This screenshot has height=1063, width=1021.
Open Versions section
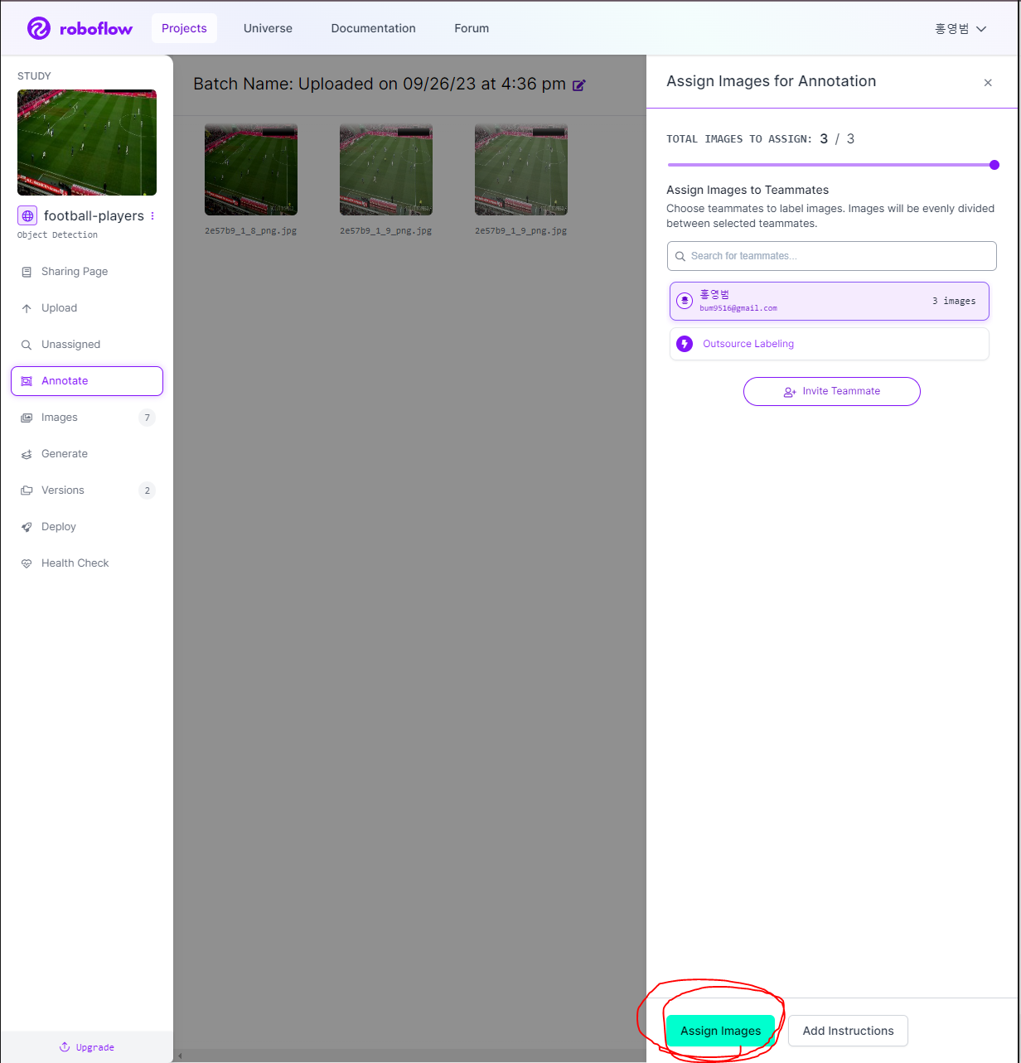click(87, 490)
